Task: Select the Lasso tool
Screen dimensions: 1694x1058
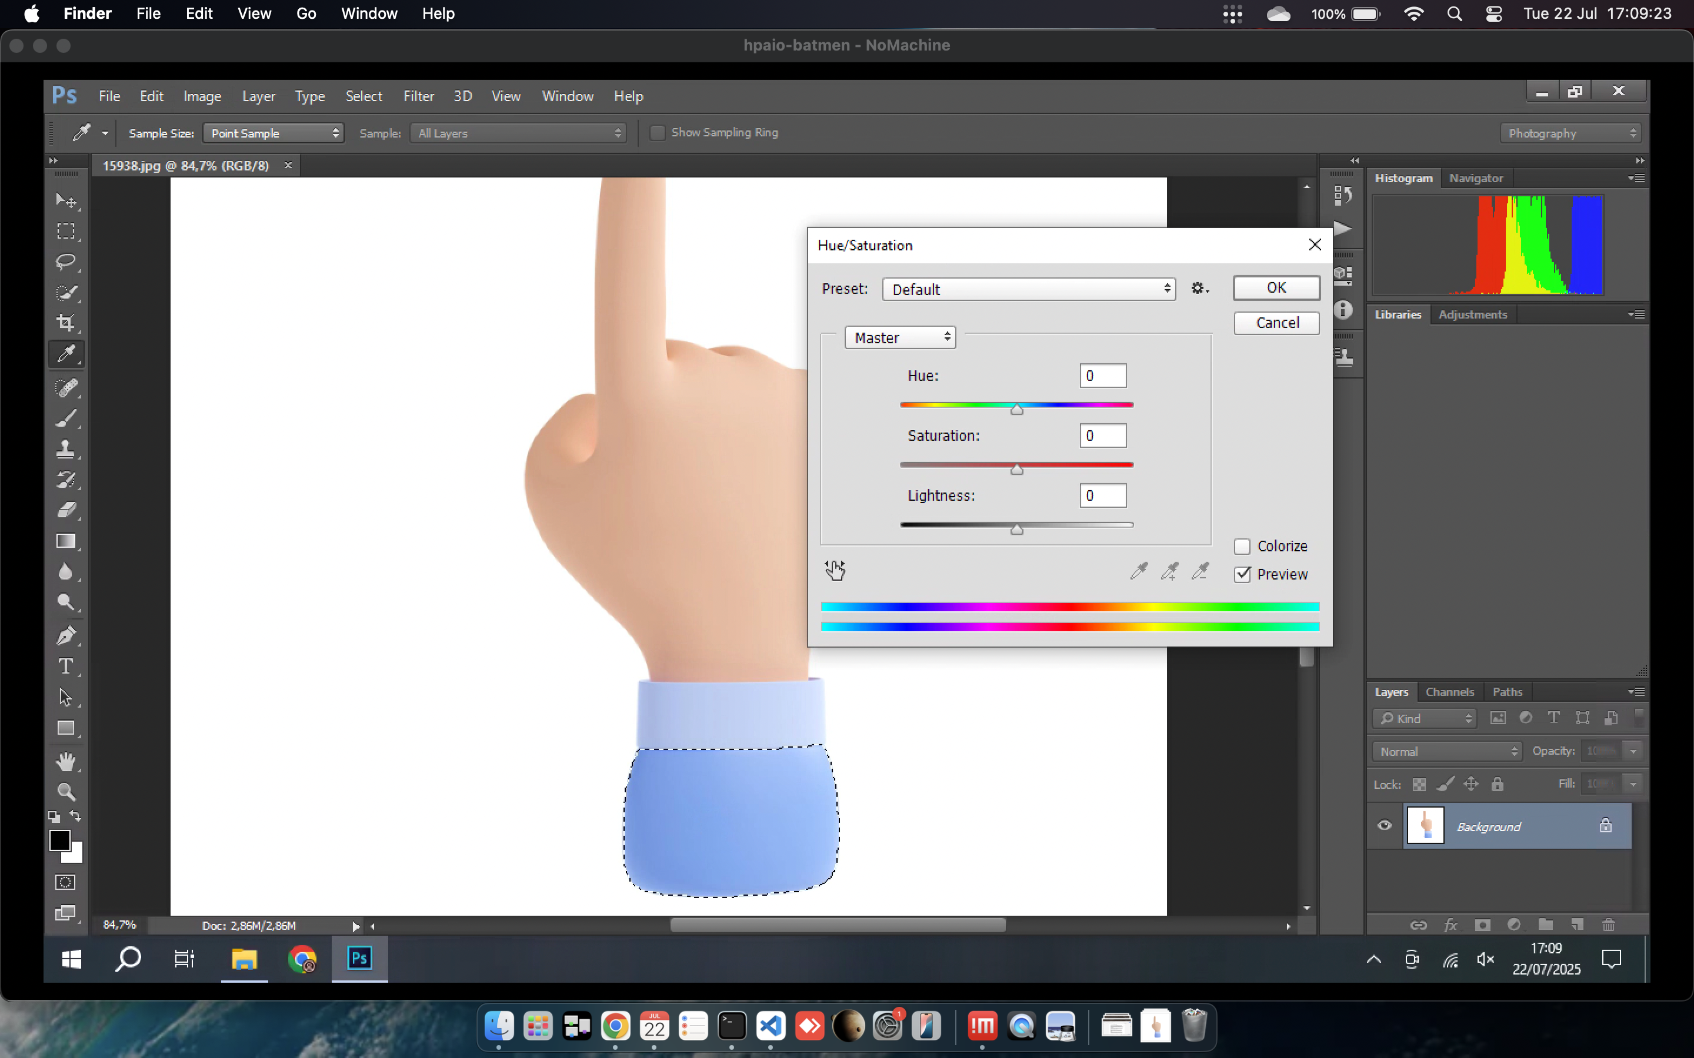Action: pos(66,262)
